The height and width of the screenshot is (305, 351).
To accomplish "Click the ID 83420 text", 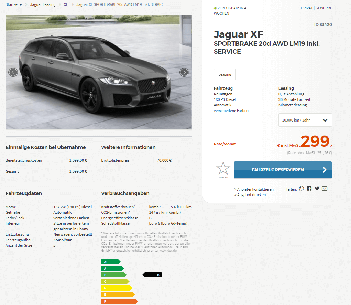I will (x=323, y=25).
